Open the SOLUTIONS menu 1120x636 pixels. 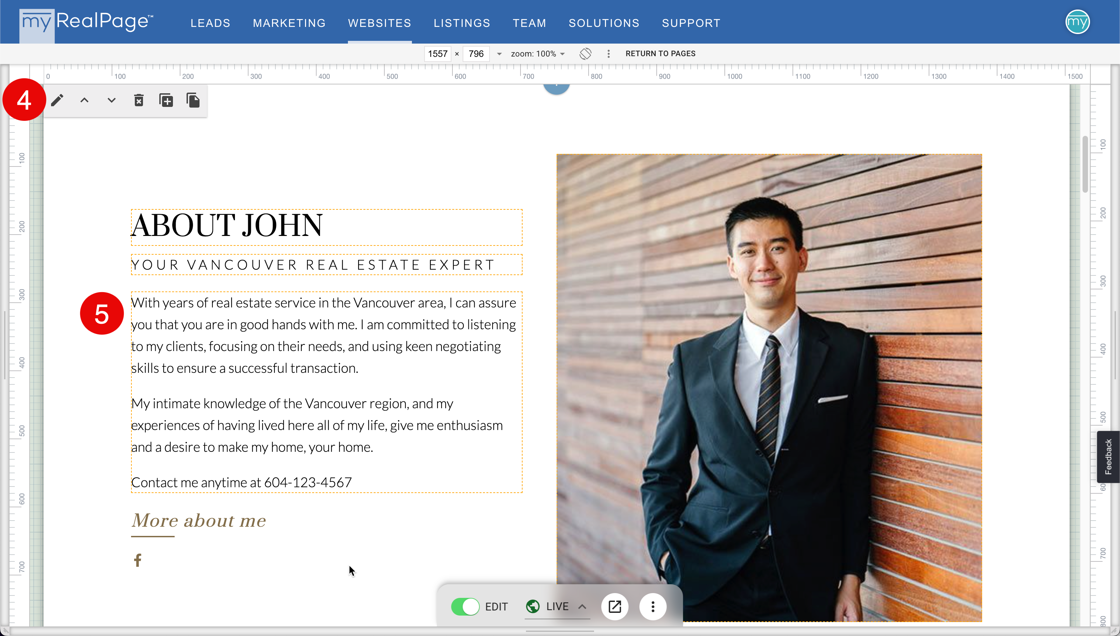point(604,23)
